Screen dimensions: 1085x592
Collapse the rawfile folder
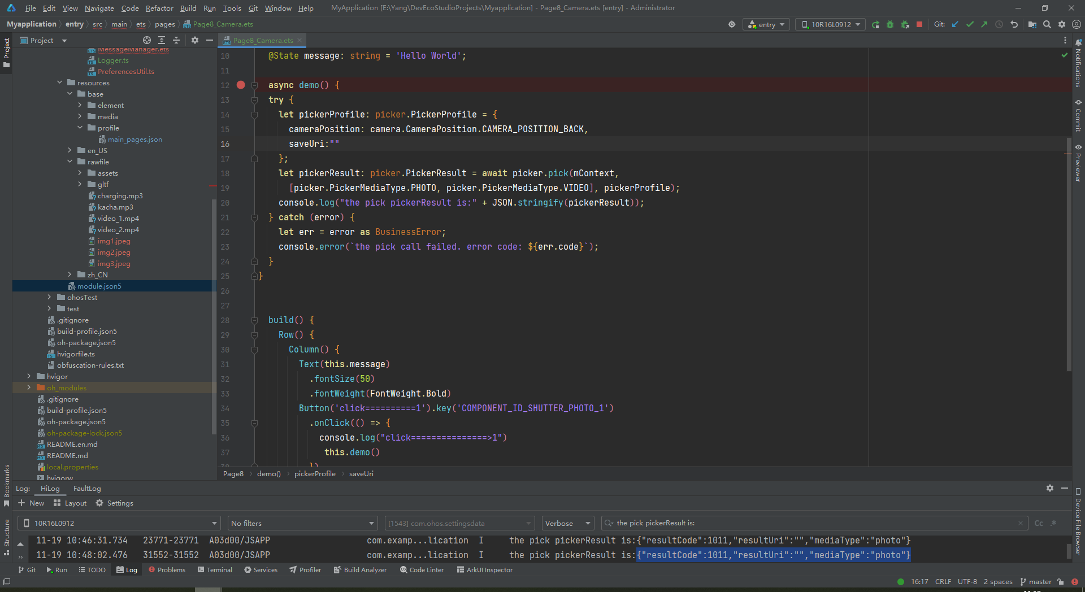coord(70,162)
